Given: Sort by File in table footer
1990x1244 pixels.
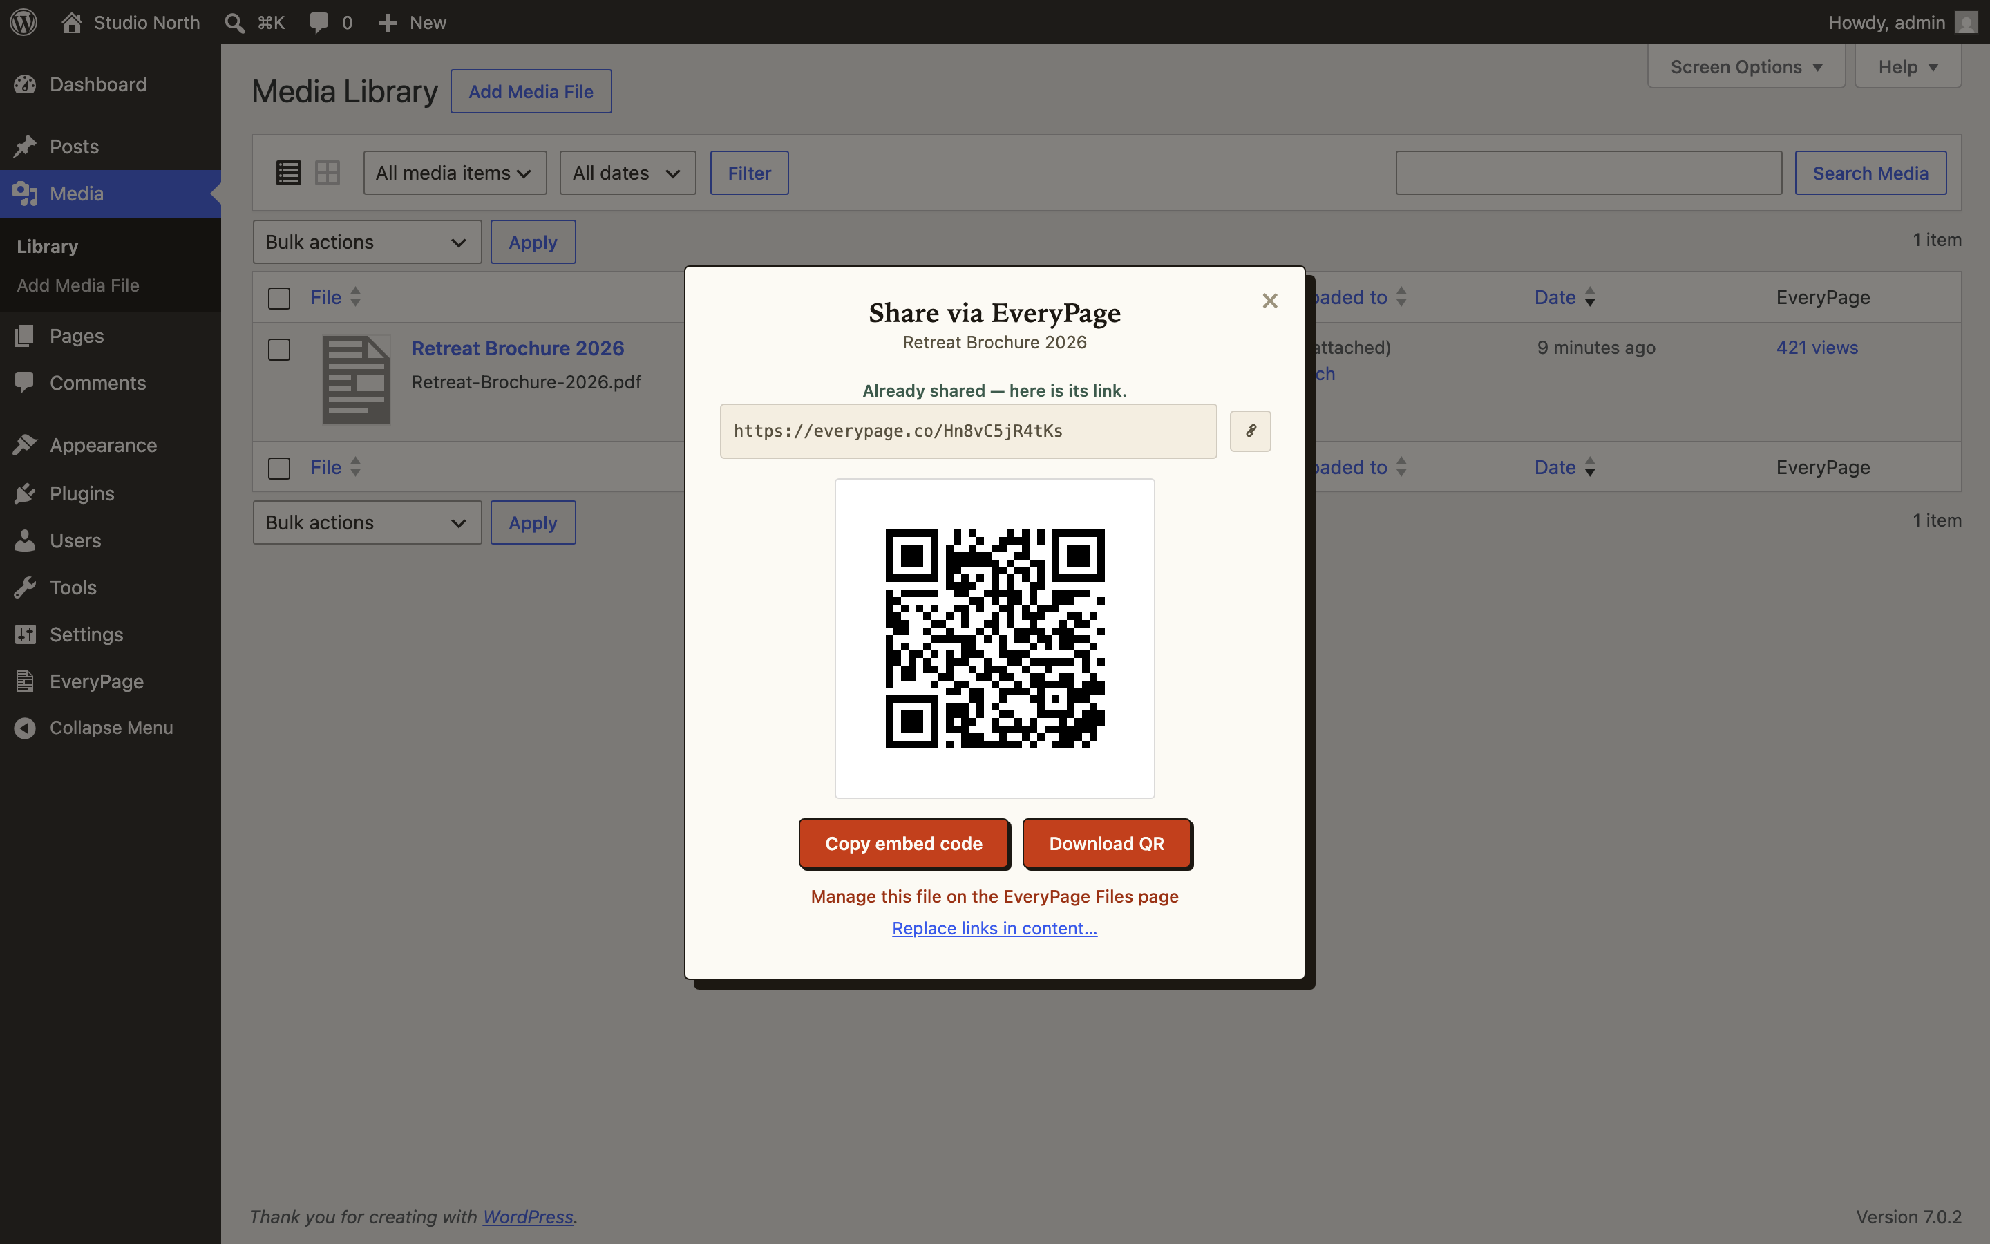Looking at the screenshot, I should tap(336, 467).
